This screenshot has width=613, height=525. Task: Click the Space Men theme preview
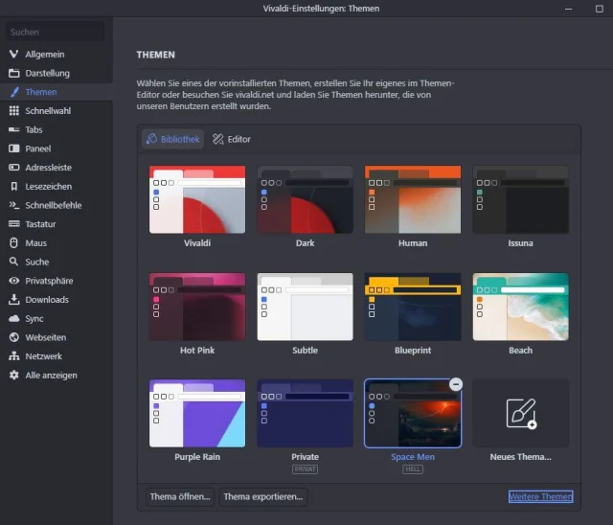click(413, 414)
